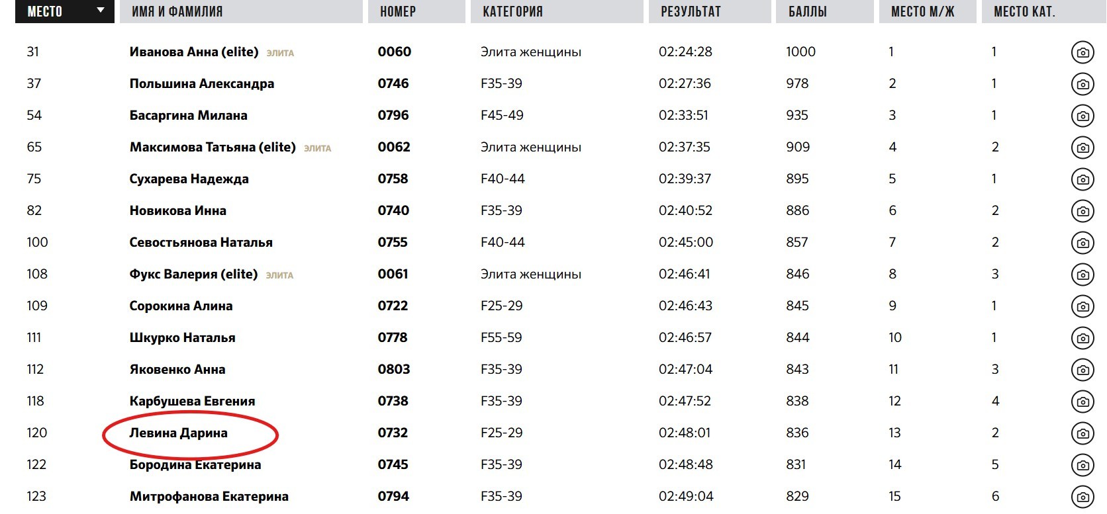Screen dimensions: 1107x514
Task: Expand the МЕСТО sort dropdown arrow
Action: [101, 11]
